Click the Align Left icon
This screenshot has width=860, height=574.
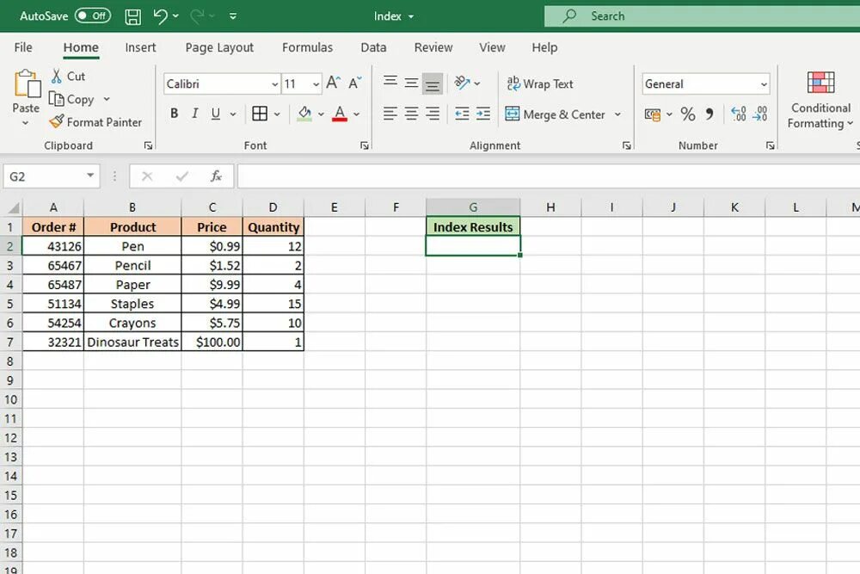[x=390, y=114]
